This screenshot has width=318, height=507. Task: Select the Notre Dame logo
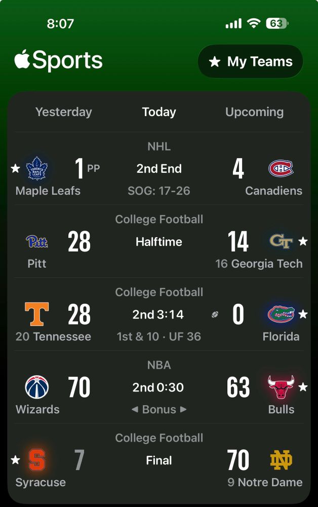(282, 460)
